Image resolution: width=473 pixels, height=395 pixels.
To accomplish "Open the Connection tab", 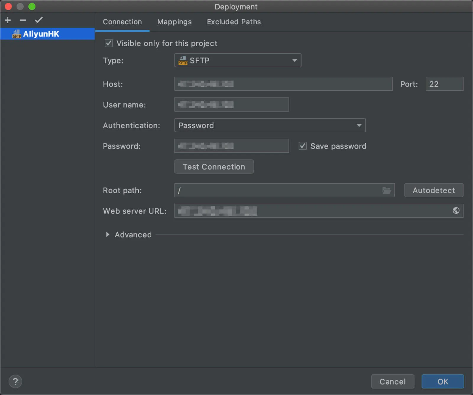I will pyautogui.click(x=122, y=22).
